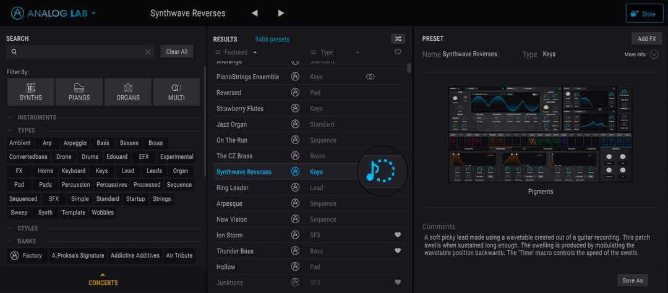Go to the previous preset arrow
Image resolution: width=668 pixels, height=293 pixels.
tap(255, 13)
